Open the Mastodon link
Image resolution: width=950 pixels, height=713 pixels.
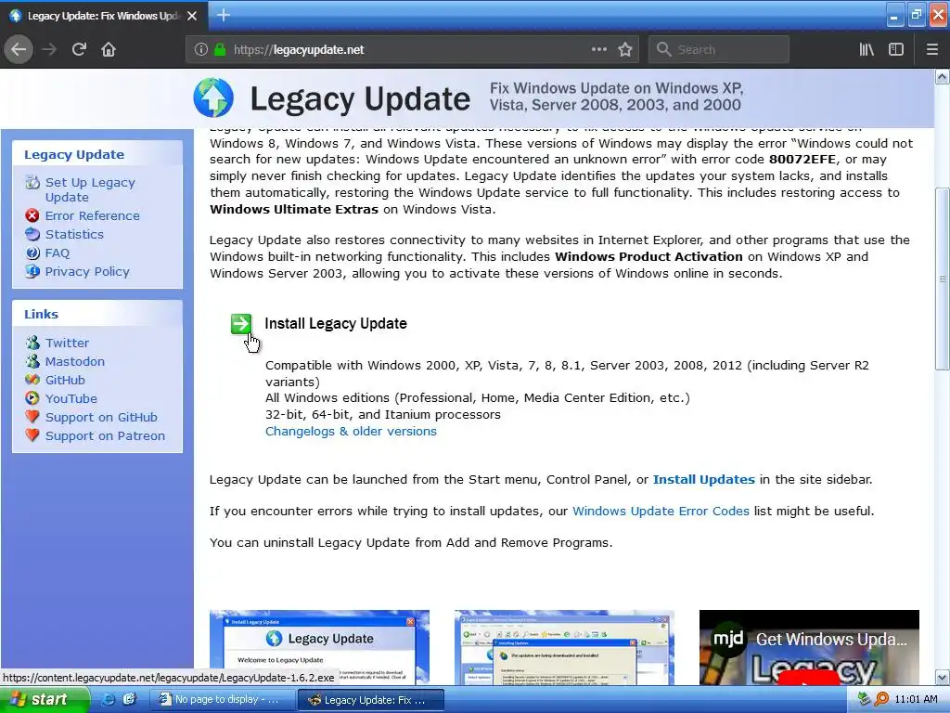pyautogui.click(x=74, y=362)
